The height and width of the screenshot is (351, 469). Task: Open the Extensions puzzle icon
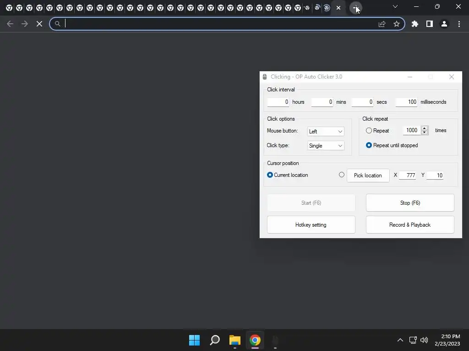[x=415, y=24]
